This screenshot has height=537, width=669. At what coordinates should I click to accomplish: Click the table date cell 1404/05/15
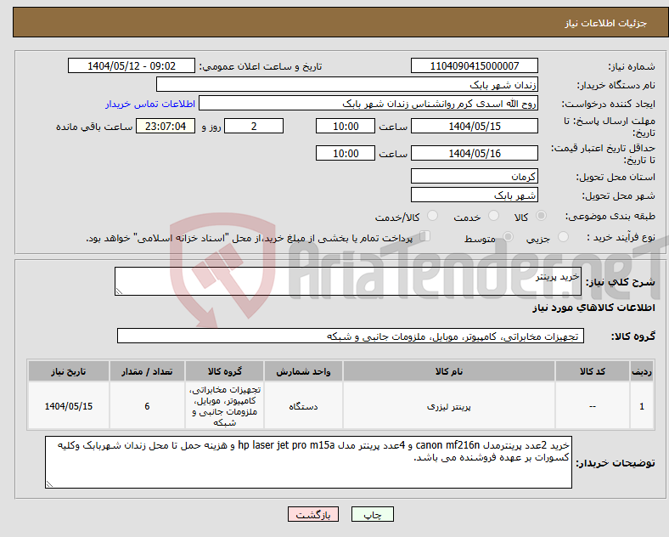click(x=69, y=406)
